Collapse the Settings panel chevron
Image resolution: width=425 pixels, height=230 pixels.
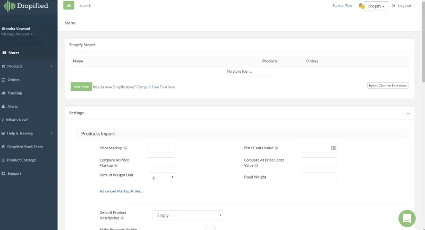point(408,114)
